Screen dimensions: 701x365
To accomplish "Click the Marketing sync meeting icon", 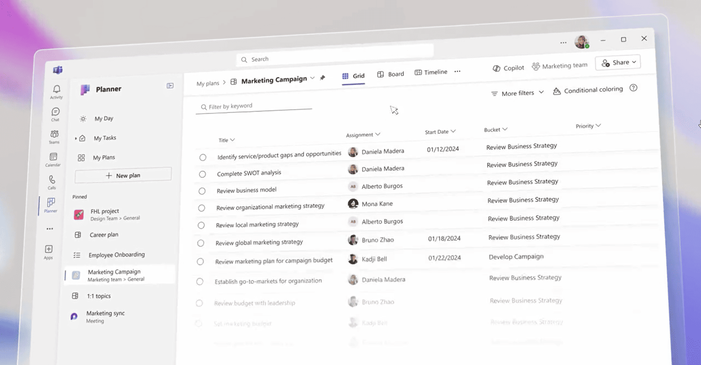I will tap(74, 317).
